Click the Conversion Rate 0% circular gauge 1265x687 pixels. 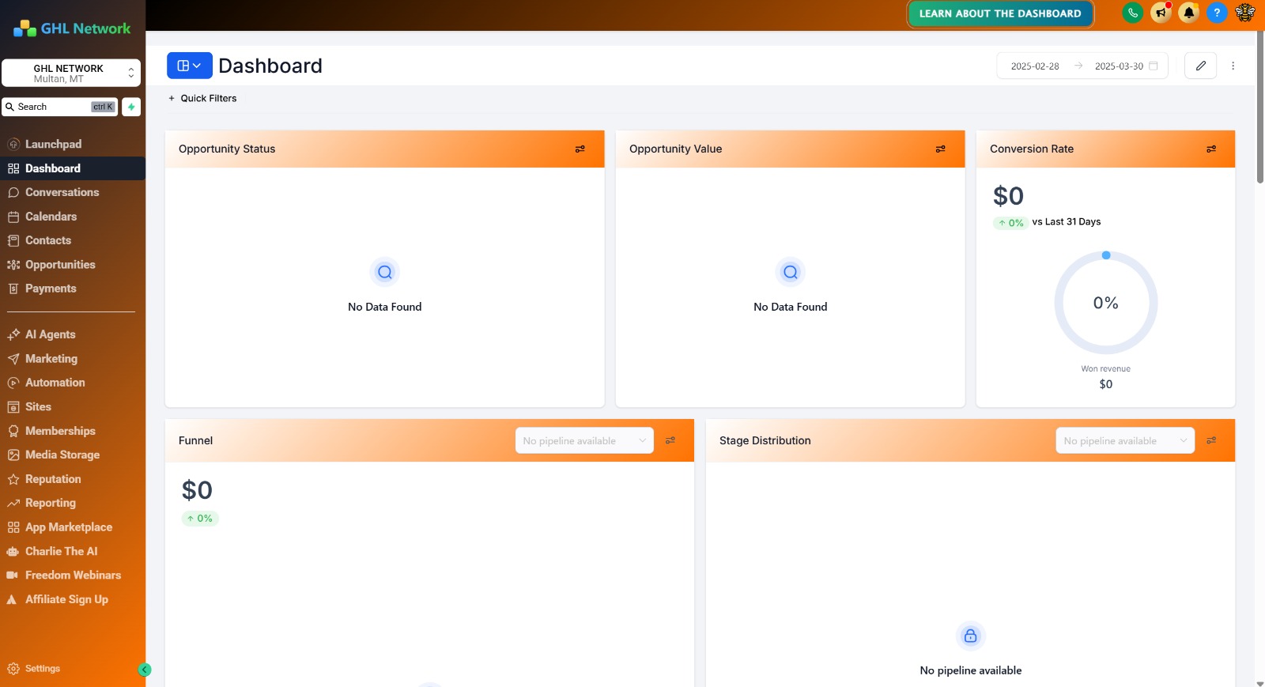1106,303
